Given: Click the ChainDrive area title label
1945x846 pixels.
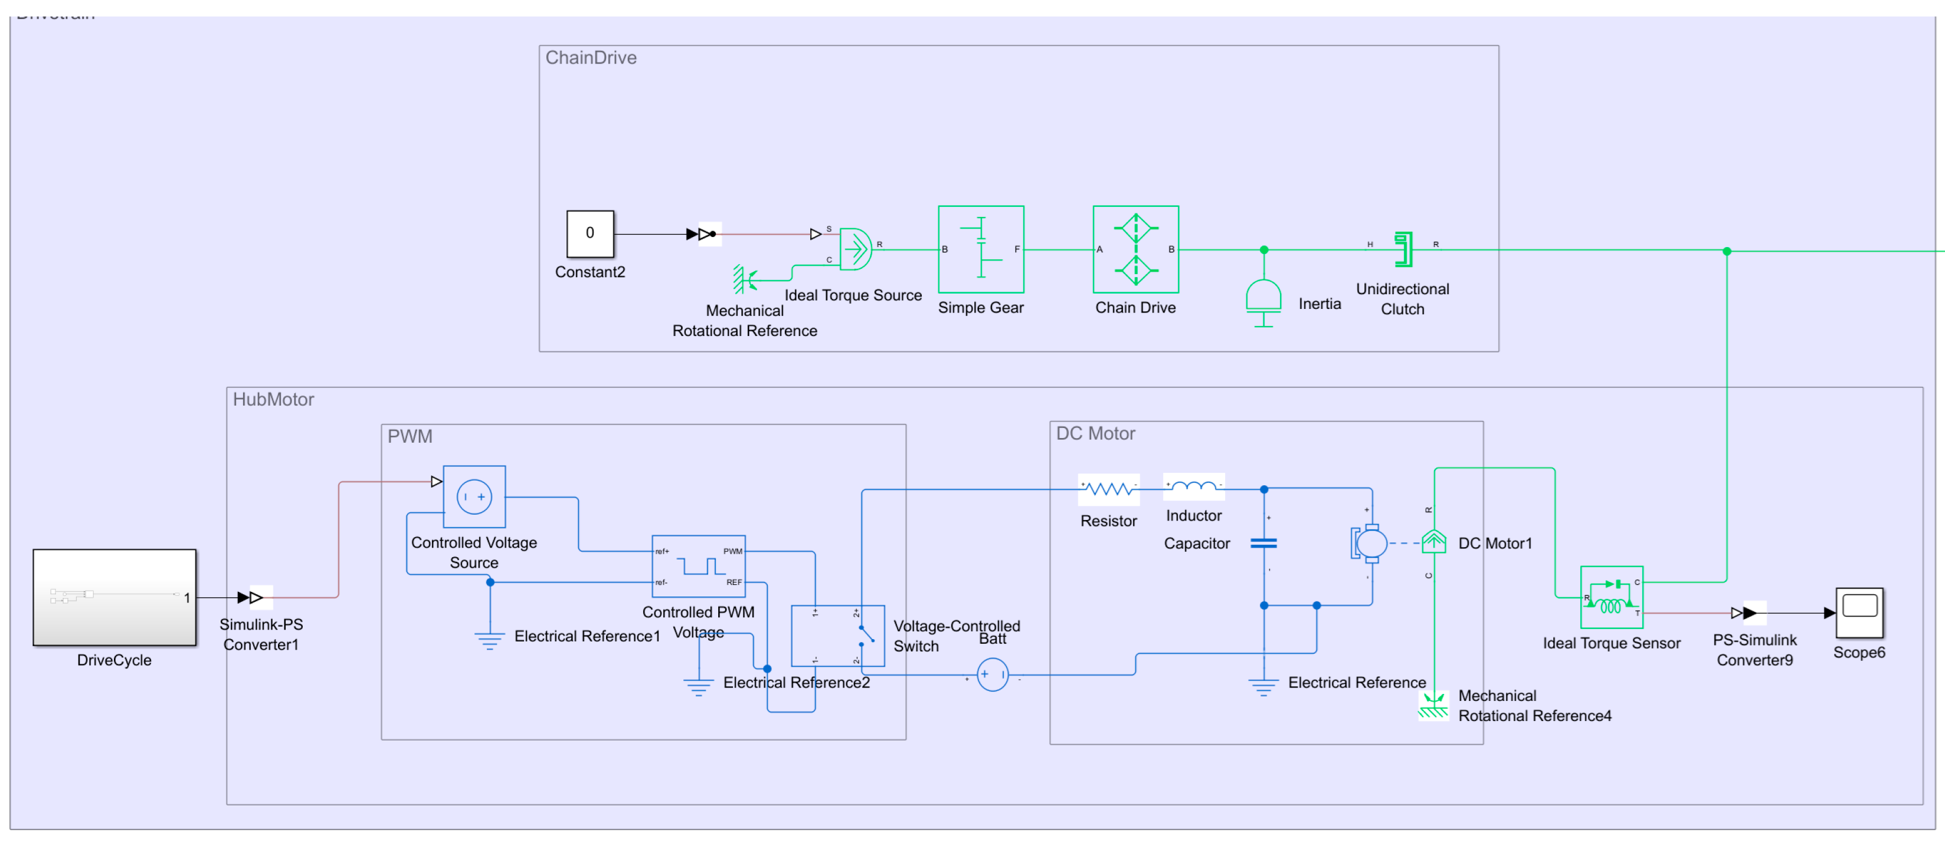Looking at the screenshot, I should click(x=591, y=58).
